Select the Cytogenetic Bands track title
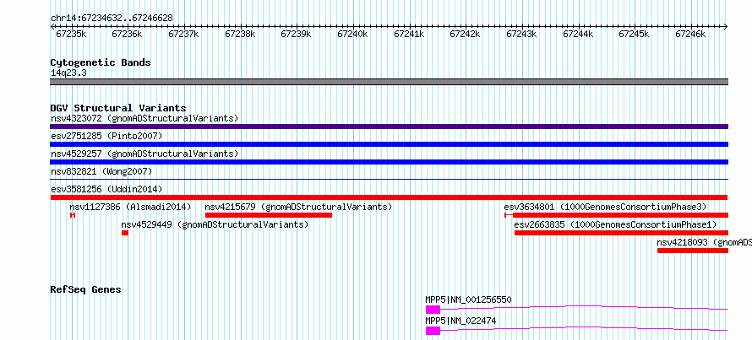The image size is (752, 340). 101,62
